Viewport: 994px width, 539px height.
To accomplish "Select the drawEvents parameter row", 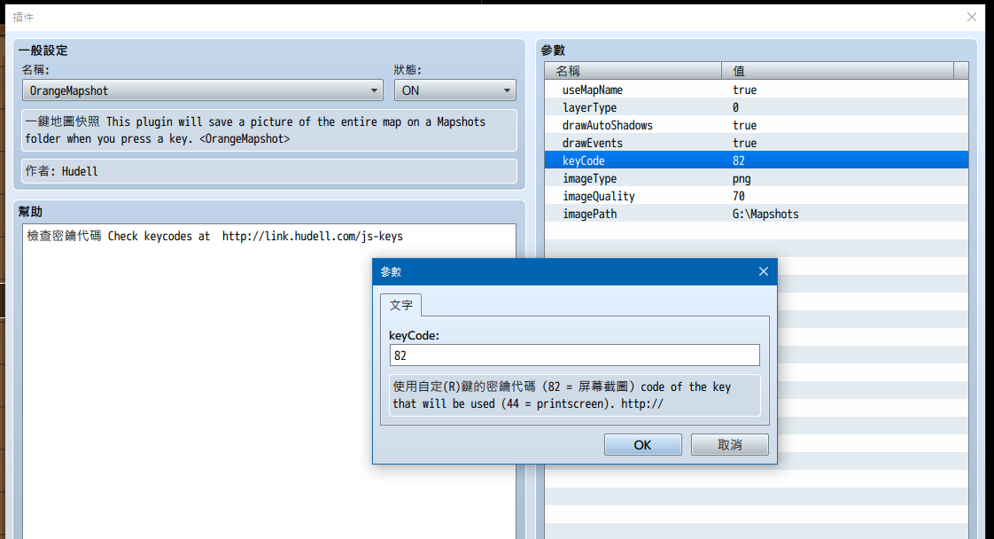I will (x=757, y=144).
